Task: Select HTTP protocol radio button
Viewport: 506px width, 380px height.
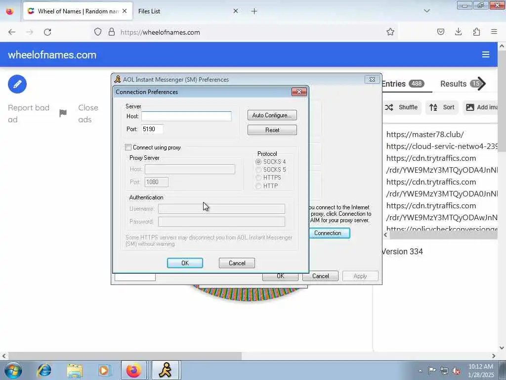Action: pos(258,186)
